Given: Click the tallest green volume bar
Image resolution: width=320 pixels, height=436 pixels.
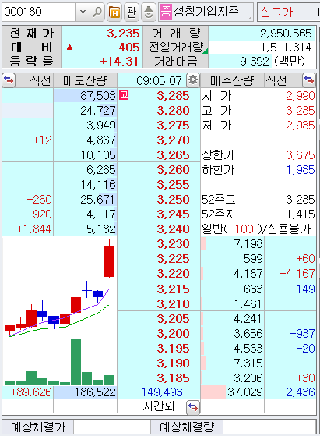Looking at the screenshot, I should (x=76, y=361).
